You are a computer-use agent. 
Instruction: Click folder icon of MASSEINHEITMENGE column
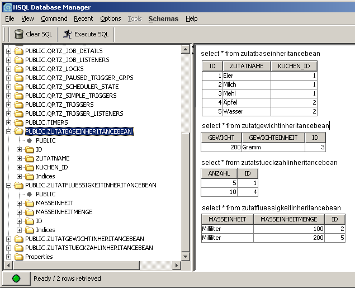(x=30, y=212)
